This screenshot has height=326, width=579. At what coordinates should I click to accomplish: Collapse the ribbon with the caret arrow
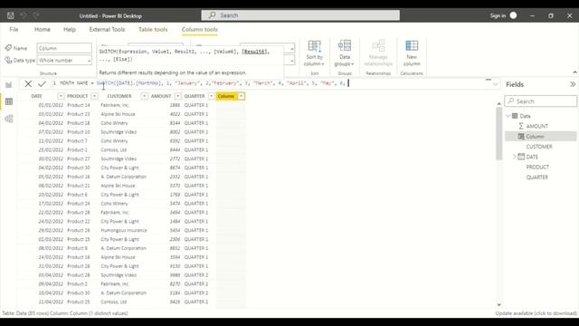(574, 72)
